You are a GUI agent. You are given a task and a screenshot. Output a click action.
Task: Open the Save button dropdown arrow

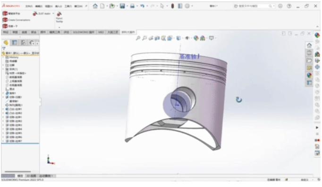tap(127, 6)
